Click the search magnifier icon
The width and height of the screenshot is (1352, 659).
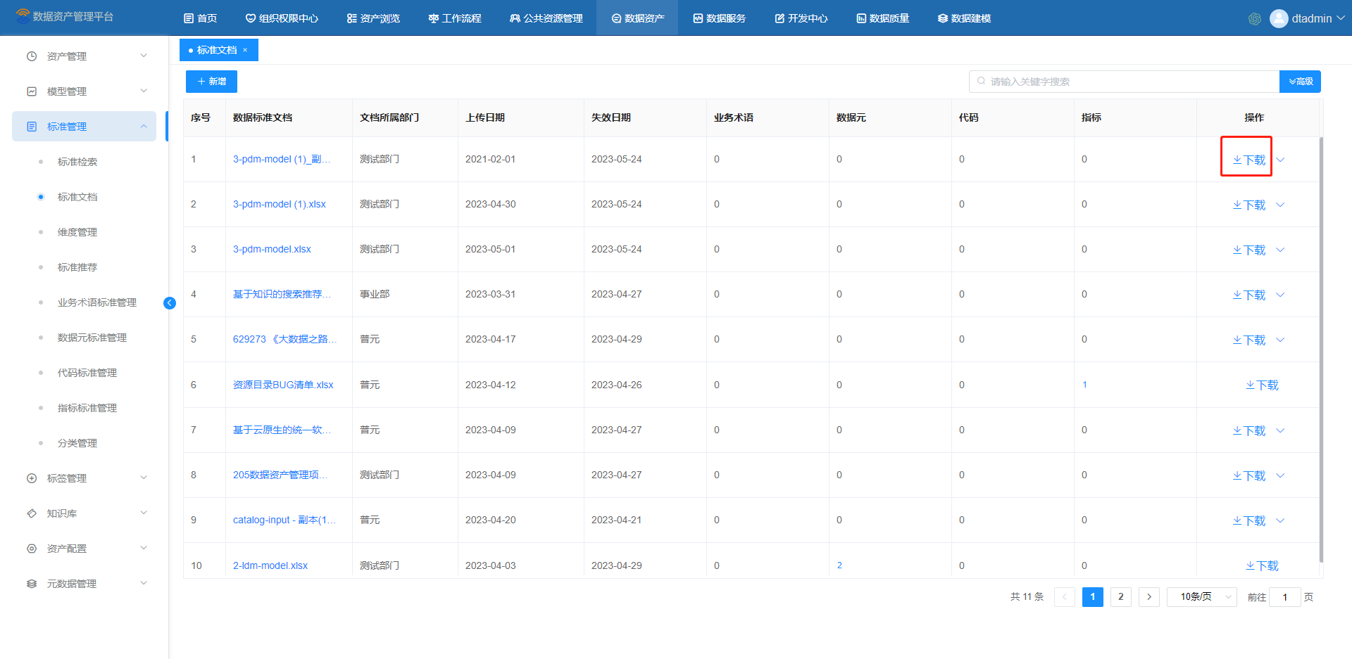(981, 82)
